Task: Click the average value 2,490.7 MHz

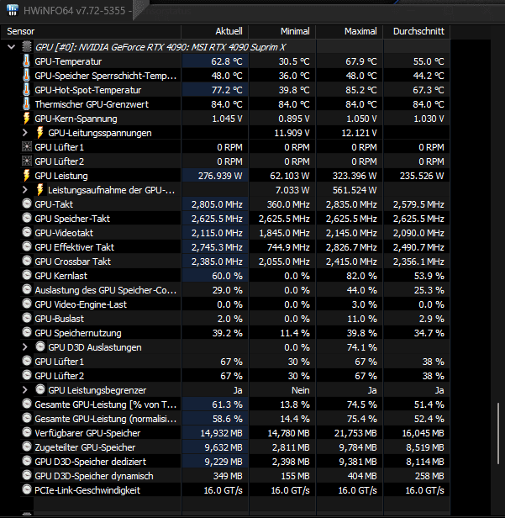Action: [418, 247]
